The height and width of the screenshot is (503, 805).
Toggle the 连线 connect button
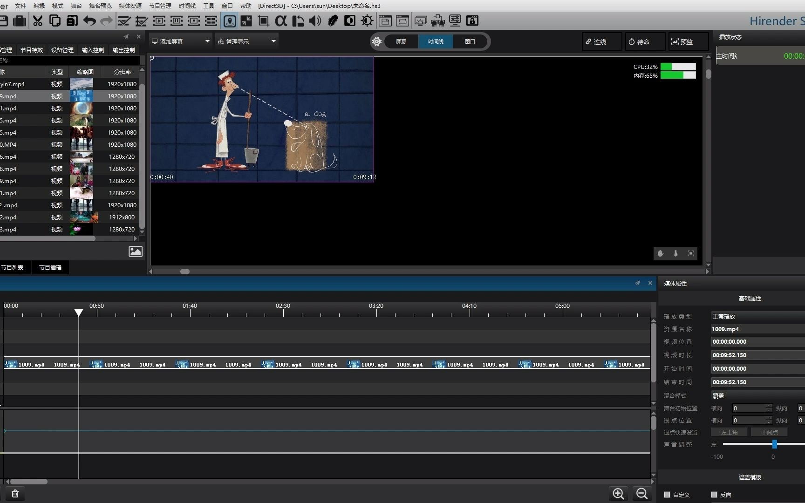[x=602, y=41]
